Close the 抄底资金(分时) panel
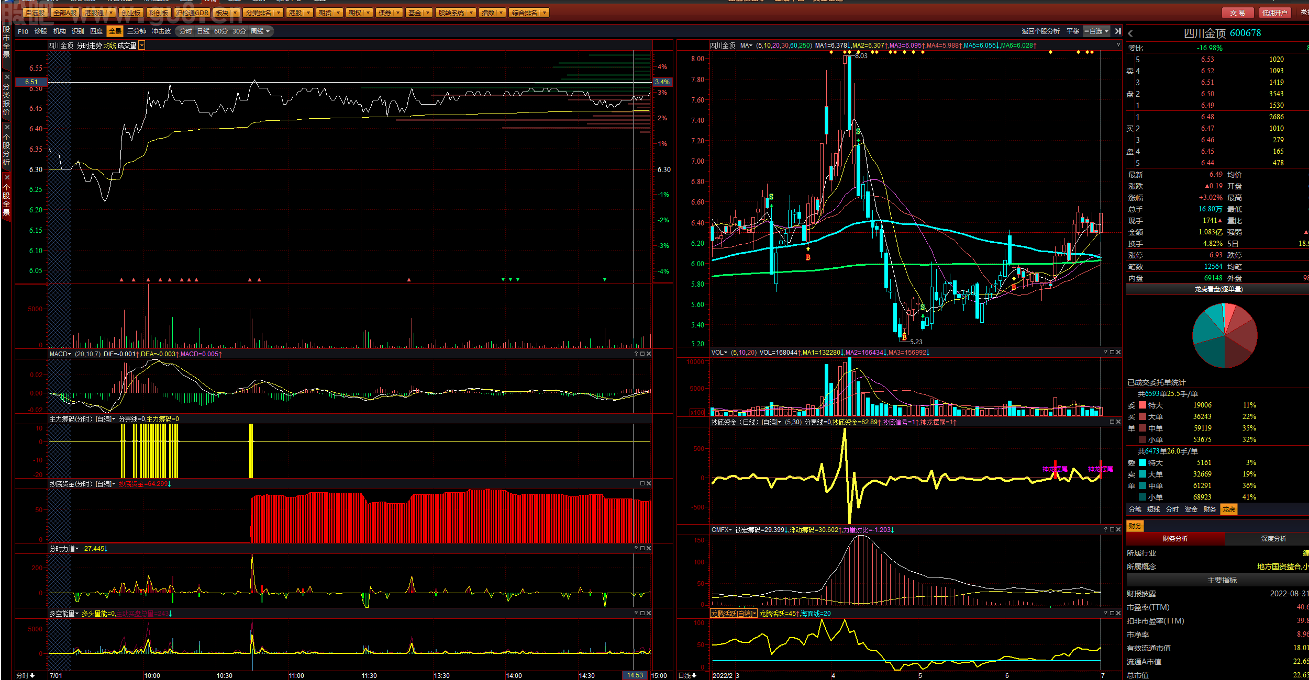The width and height of the screenshot is (1309, 680). point(649,484)
